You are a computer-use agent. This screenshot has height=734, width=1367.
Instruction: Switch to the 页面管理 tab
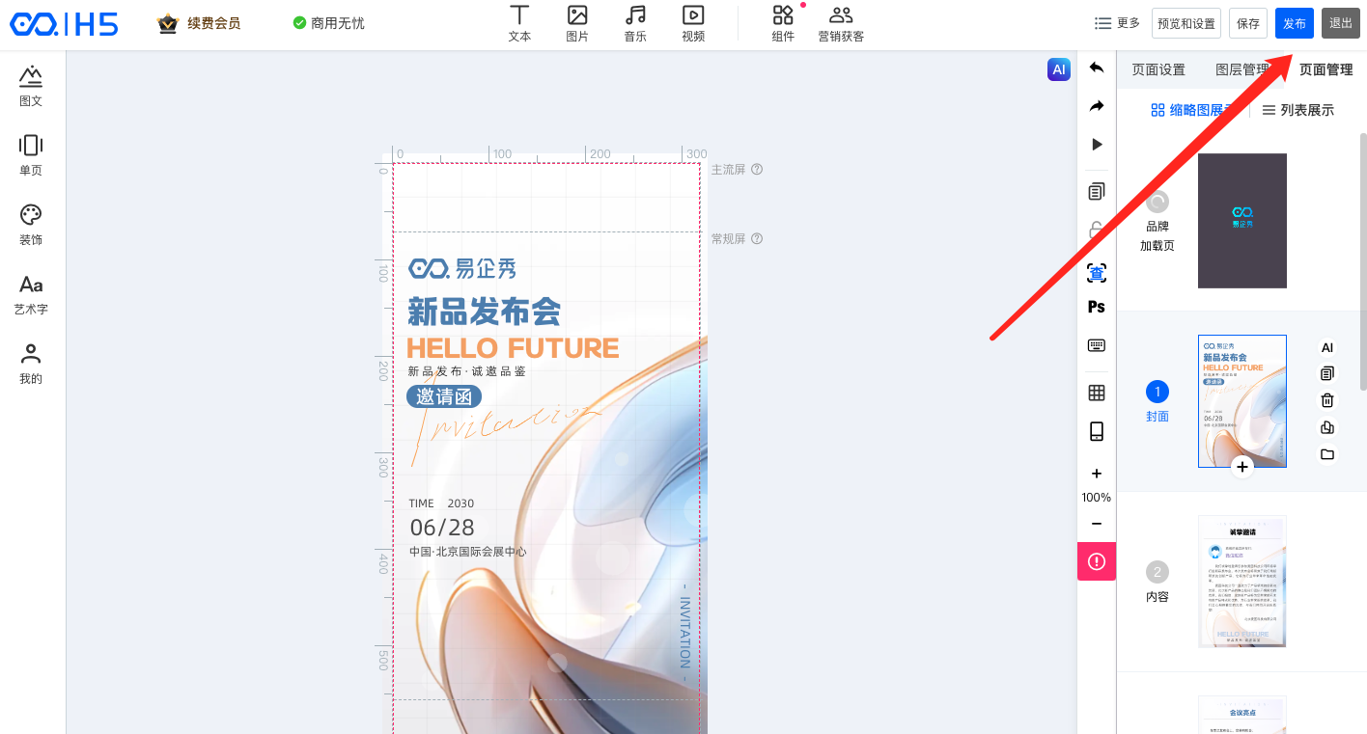coord(1325,69)
